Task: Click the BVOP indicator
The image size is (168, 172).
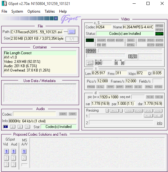Action: [x=119, y=40]
